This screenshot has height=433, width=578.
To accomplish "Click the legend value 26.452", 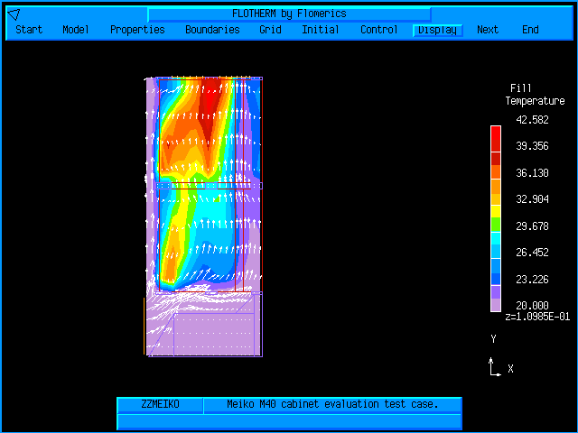I will point(532,253).
